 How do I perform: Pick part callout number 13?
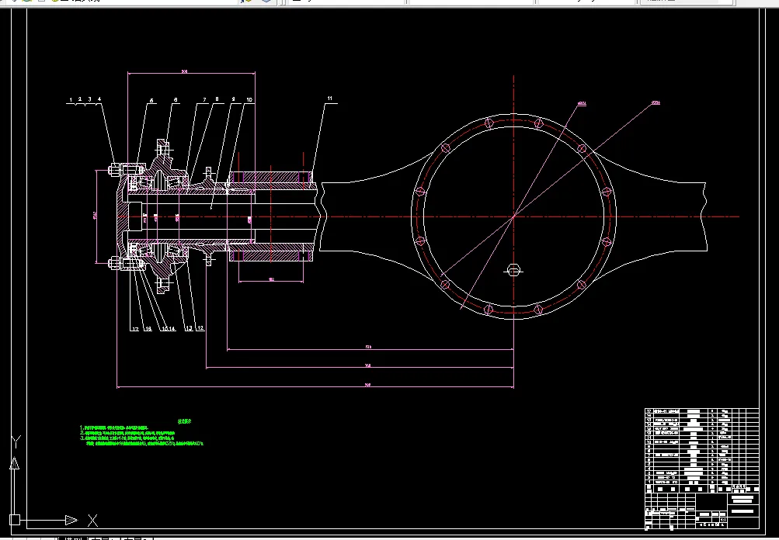tap(188, 328)
